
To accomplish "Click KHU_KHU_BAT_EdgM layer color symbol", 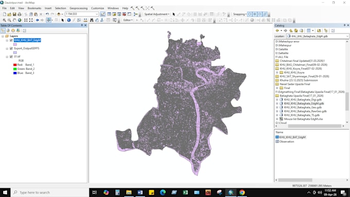I will pos(15,44).
